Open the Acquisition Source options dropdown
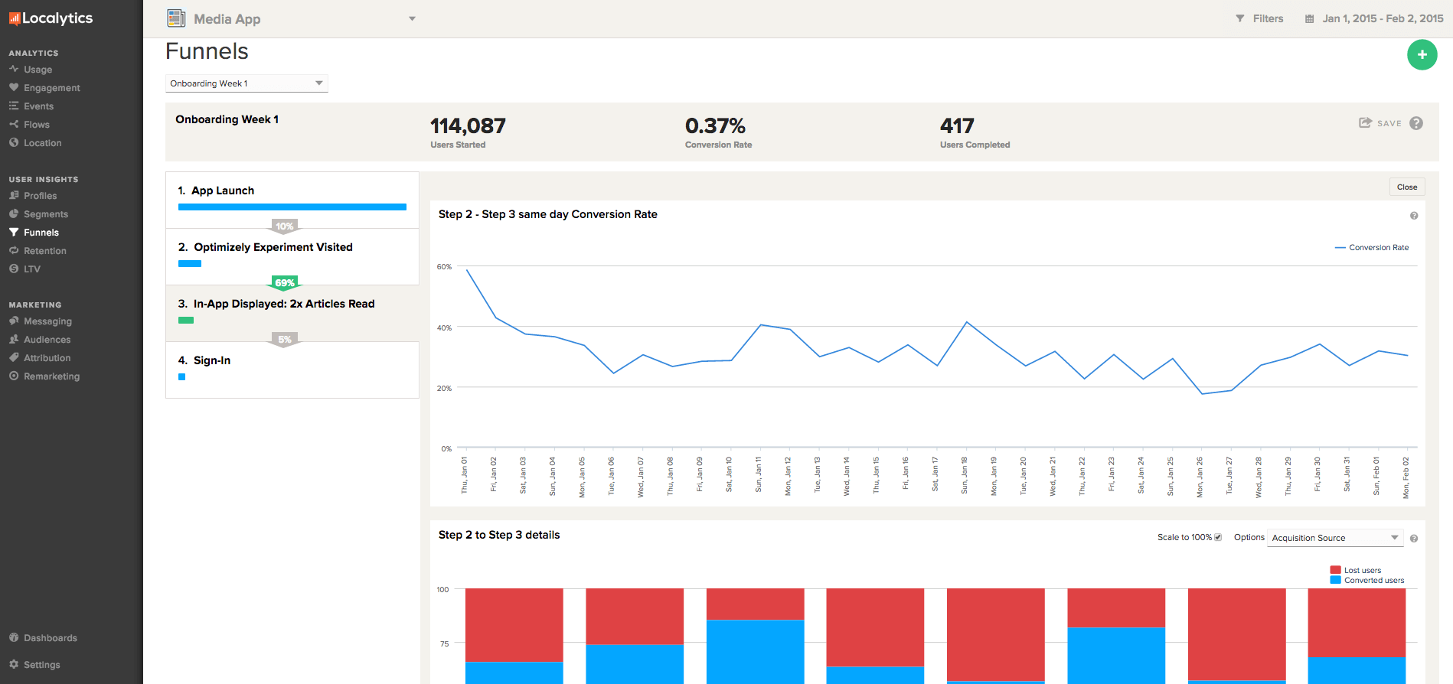Viewport: 1453px width, 684px height. (x=1335, y=538)
